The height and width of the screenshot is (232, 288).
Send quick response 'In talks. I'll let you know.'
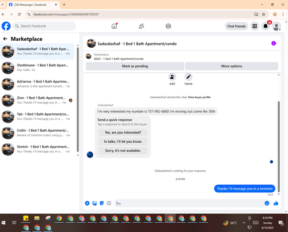[x=123, y=142]
